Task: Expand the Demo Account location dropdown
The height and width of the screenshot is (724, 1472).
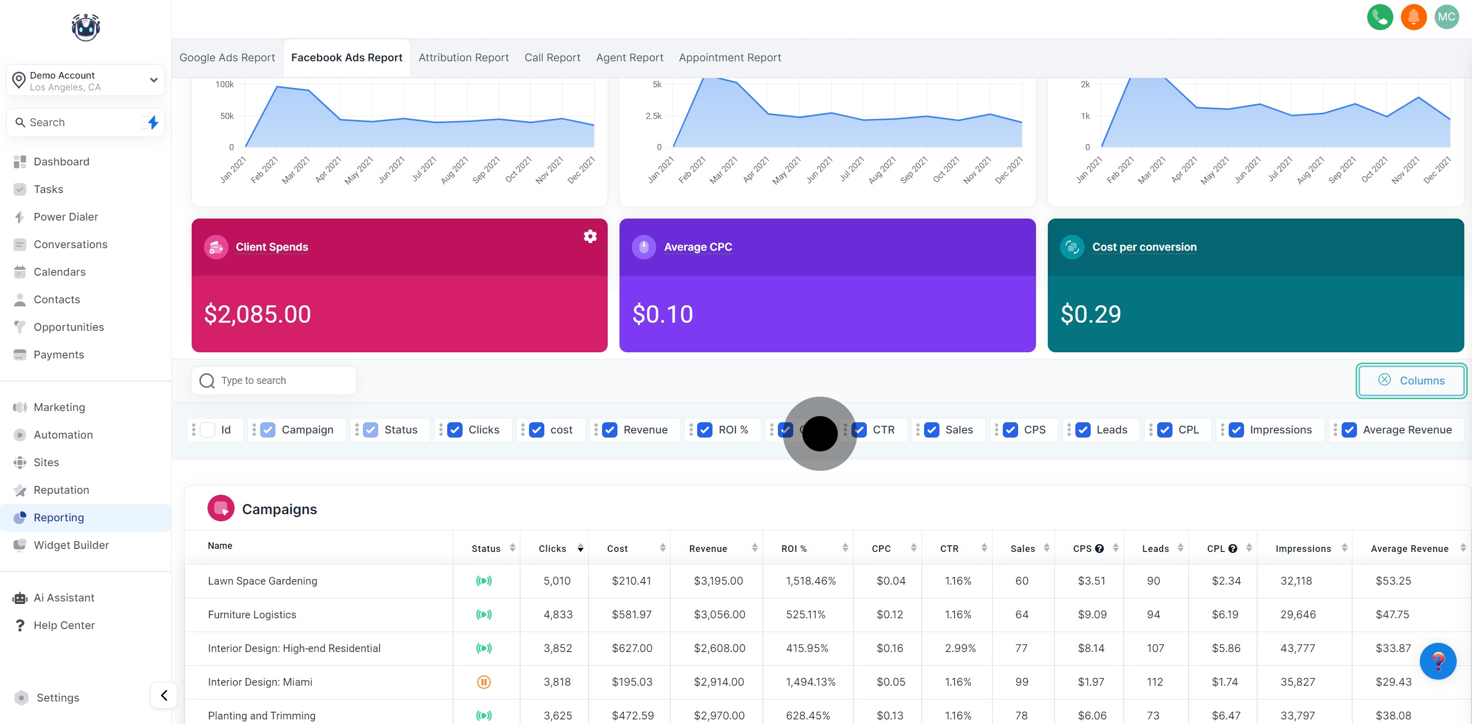Action: (153, 80)
